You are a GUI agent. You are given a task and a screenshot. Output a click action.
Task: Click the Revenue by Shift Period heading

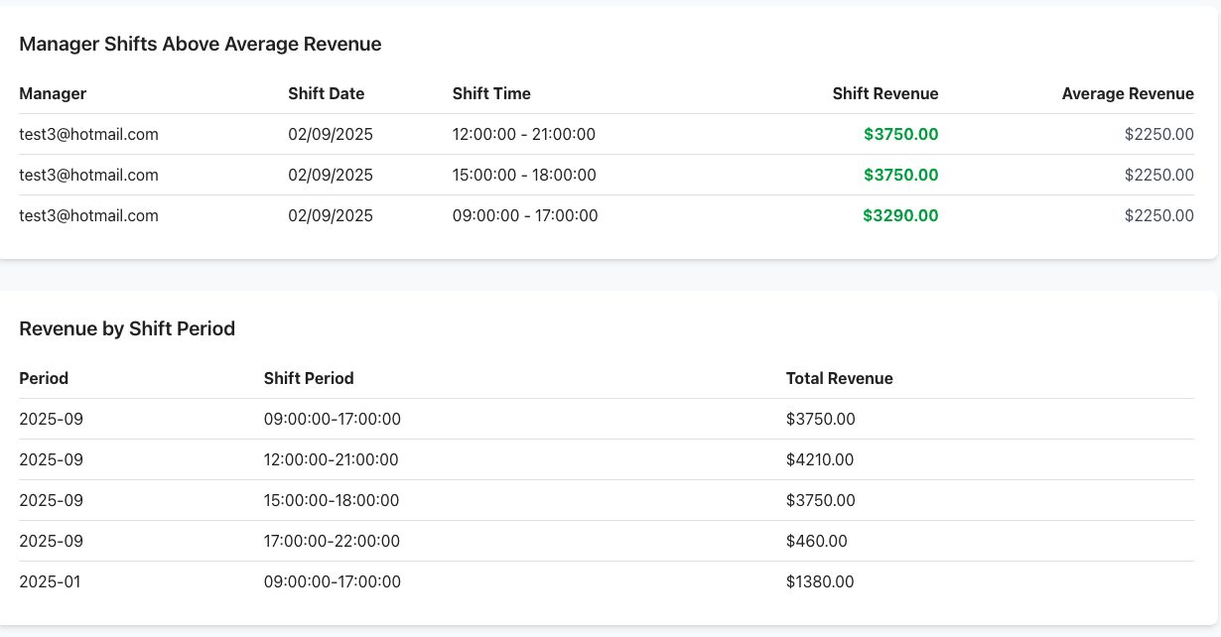click(x=127, y=328)
